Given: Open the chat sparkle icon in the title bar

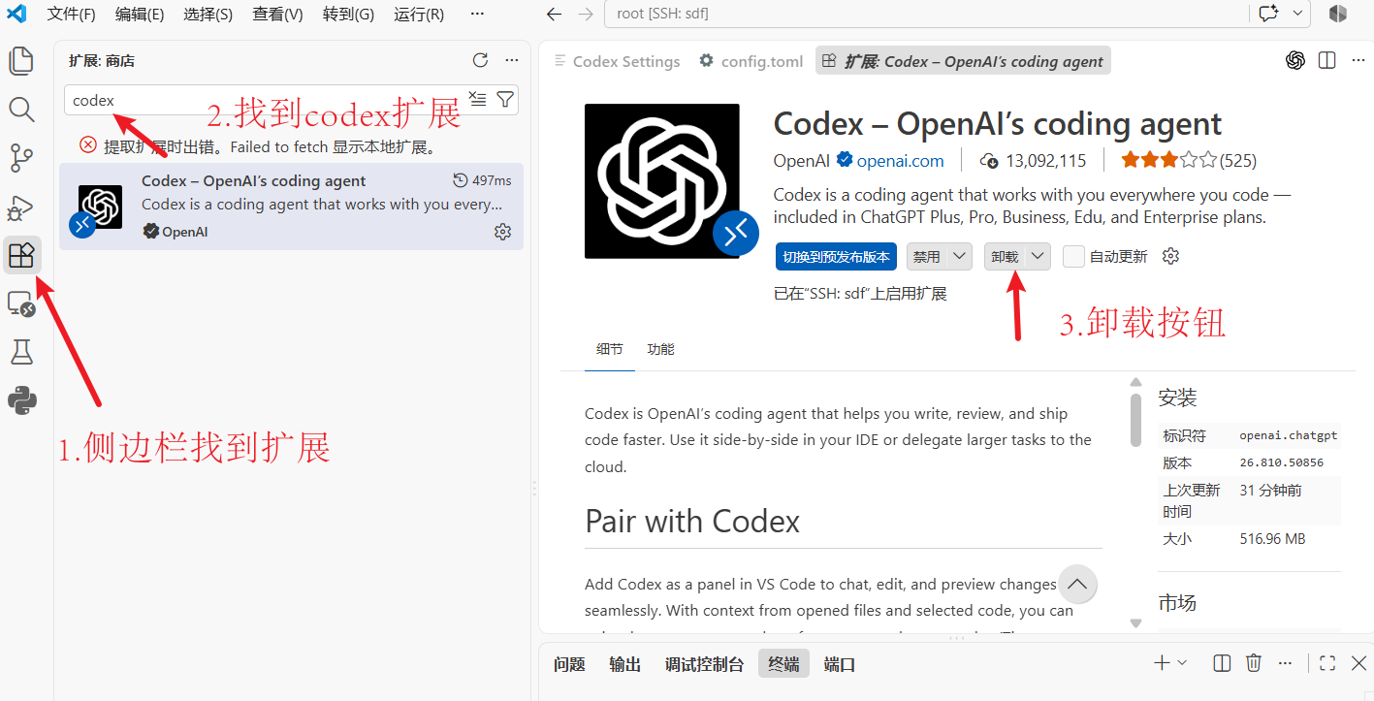Looking at the screenshot, I should coord(1267,14).
